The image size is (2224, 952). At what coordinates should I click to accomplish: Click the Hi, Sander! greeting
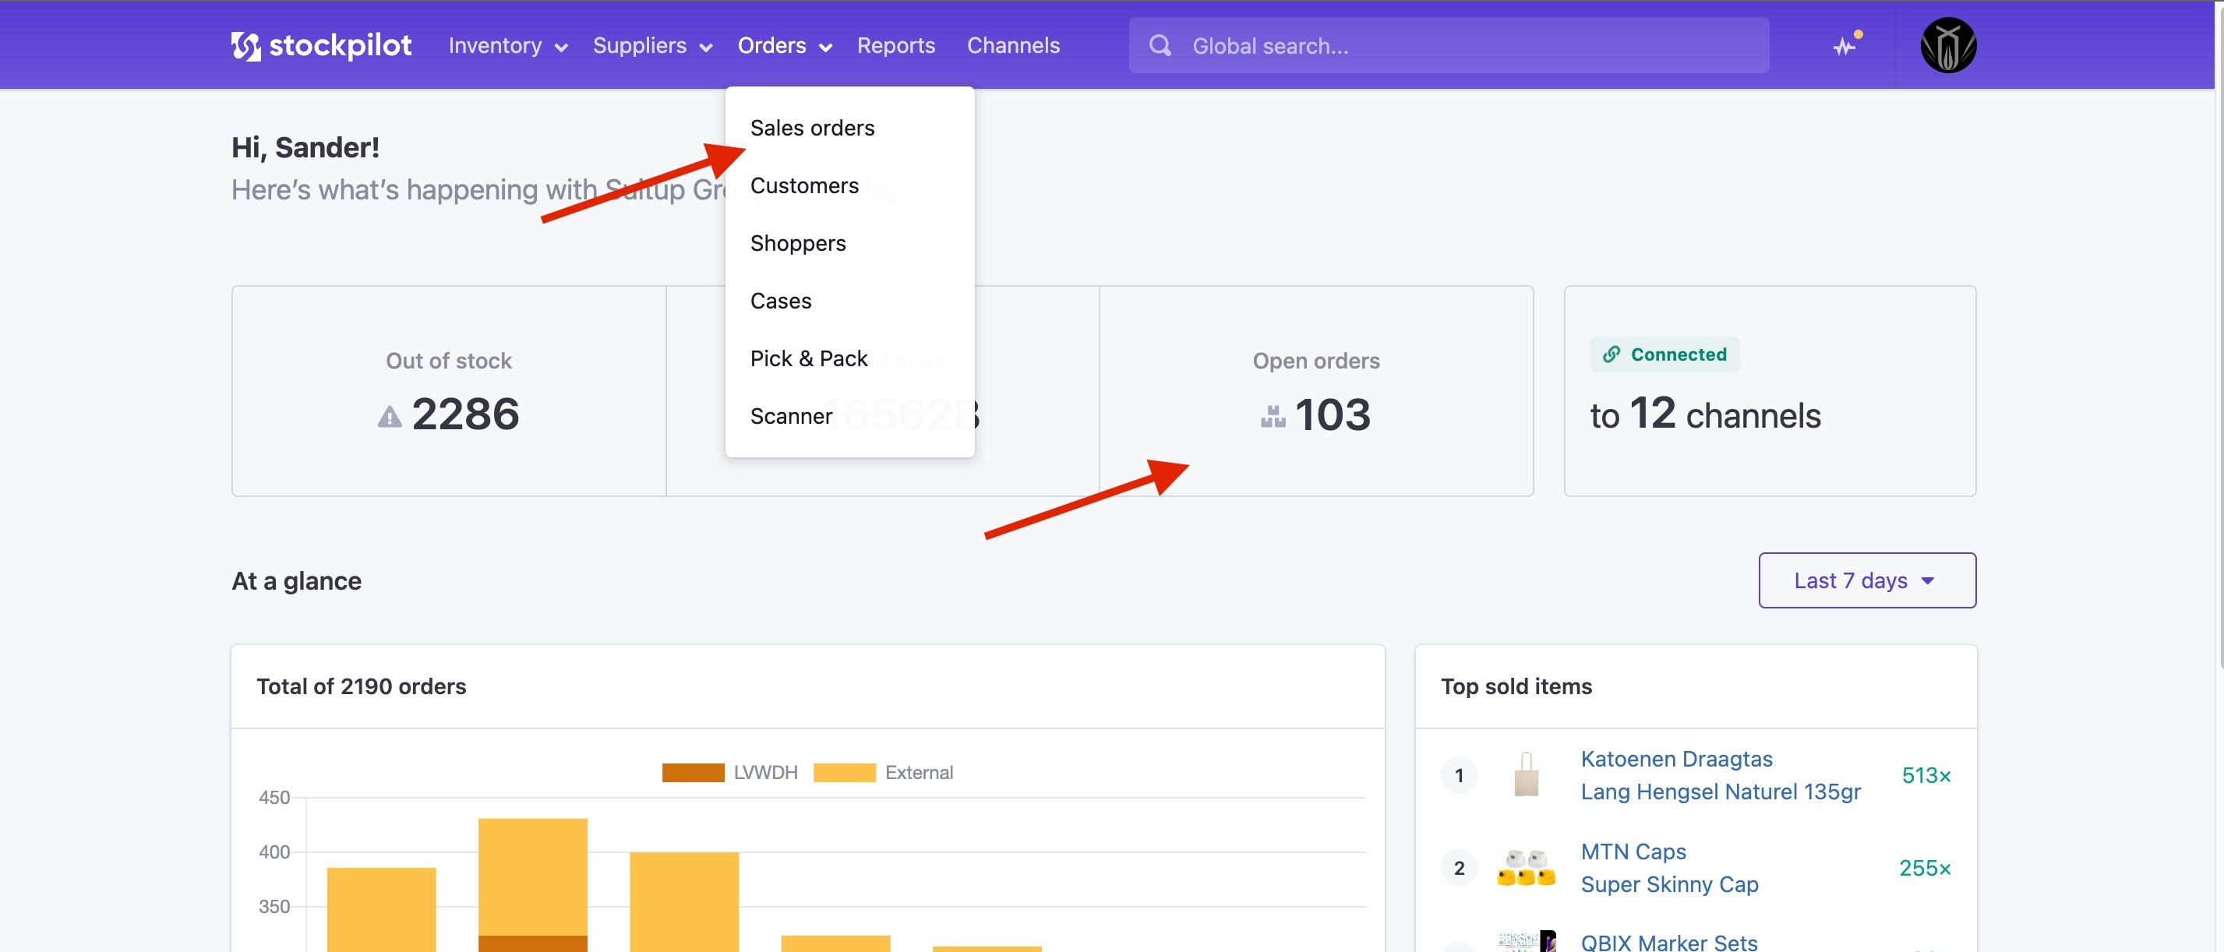(305, 146)
